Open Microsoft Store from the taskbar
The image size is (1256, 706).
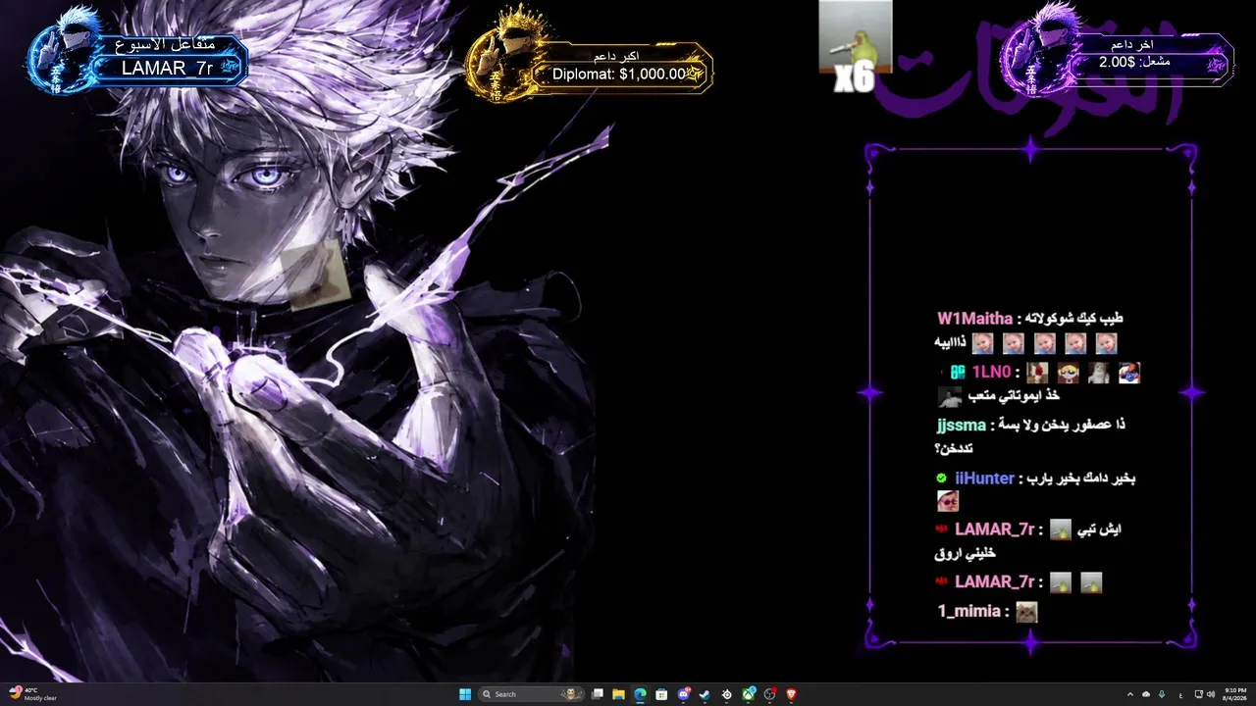click(662, 694)
